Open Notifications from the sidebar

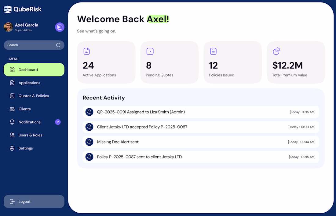(x=34, y=122)
